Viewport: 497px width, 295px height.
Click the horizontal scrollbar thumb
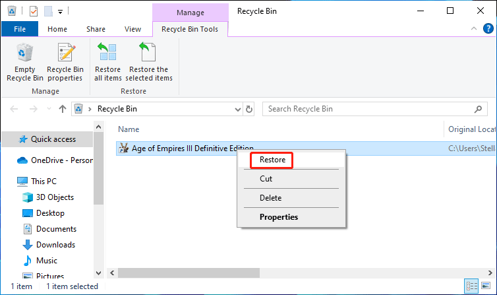click(189, 273)
